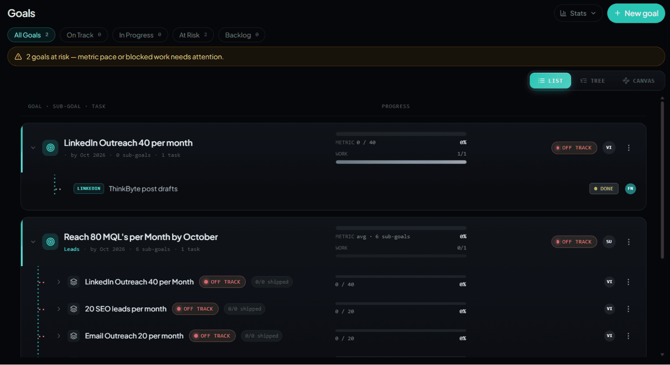Click the Done status badge on ThinkByte post drafts
This screenshot has height=365, width=670.
(604, 189)
